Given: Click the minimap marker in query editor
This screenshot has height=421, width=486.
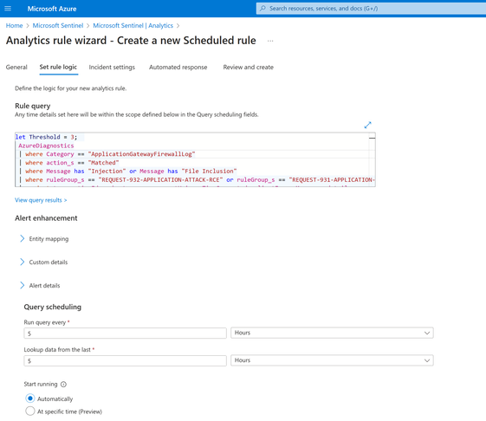Looking at the screenshot, I should (372, 138).
